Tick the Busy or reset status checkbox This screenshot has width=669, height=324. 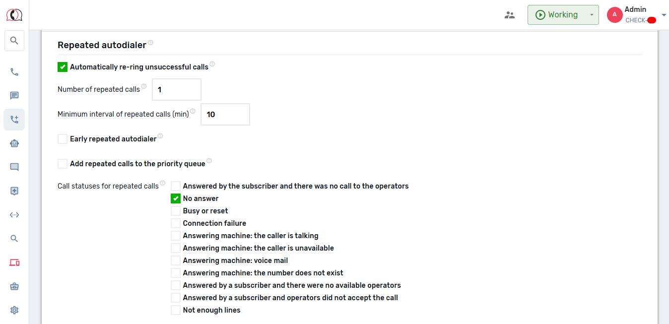[x=176, y=211]
